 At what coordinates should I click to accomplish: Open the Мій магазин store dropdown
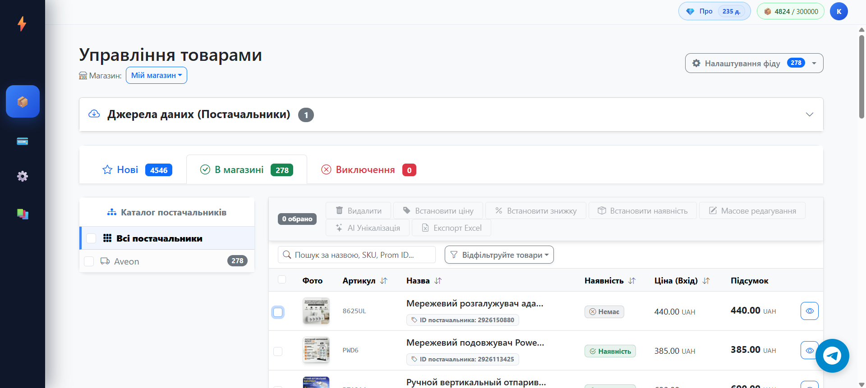click(157, 75)
